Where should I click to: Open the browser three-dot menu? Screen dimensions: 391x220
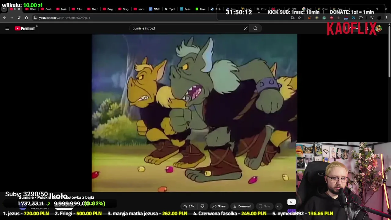click(x=386, y=18)
